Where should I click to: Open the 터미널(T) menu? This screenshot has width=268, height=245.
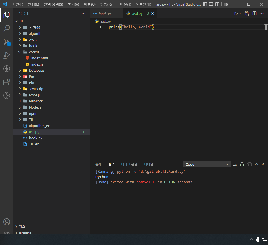pyautogui.click(x=124, y=4)
